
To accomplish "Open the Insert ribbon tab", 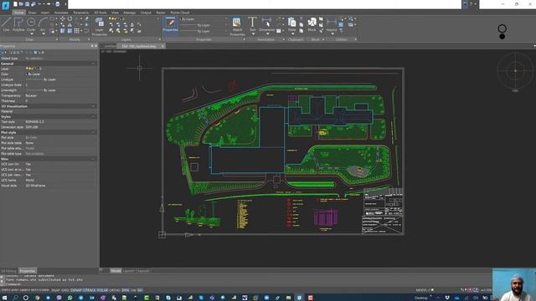I will (x=45, y=13).
